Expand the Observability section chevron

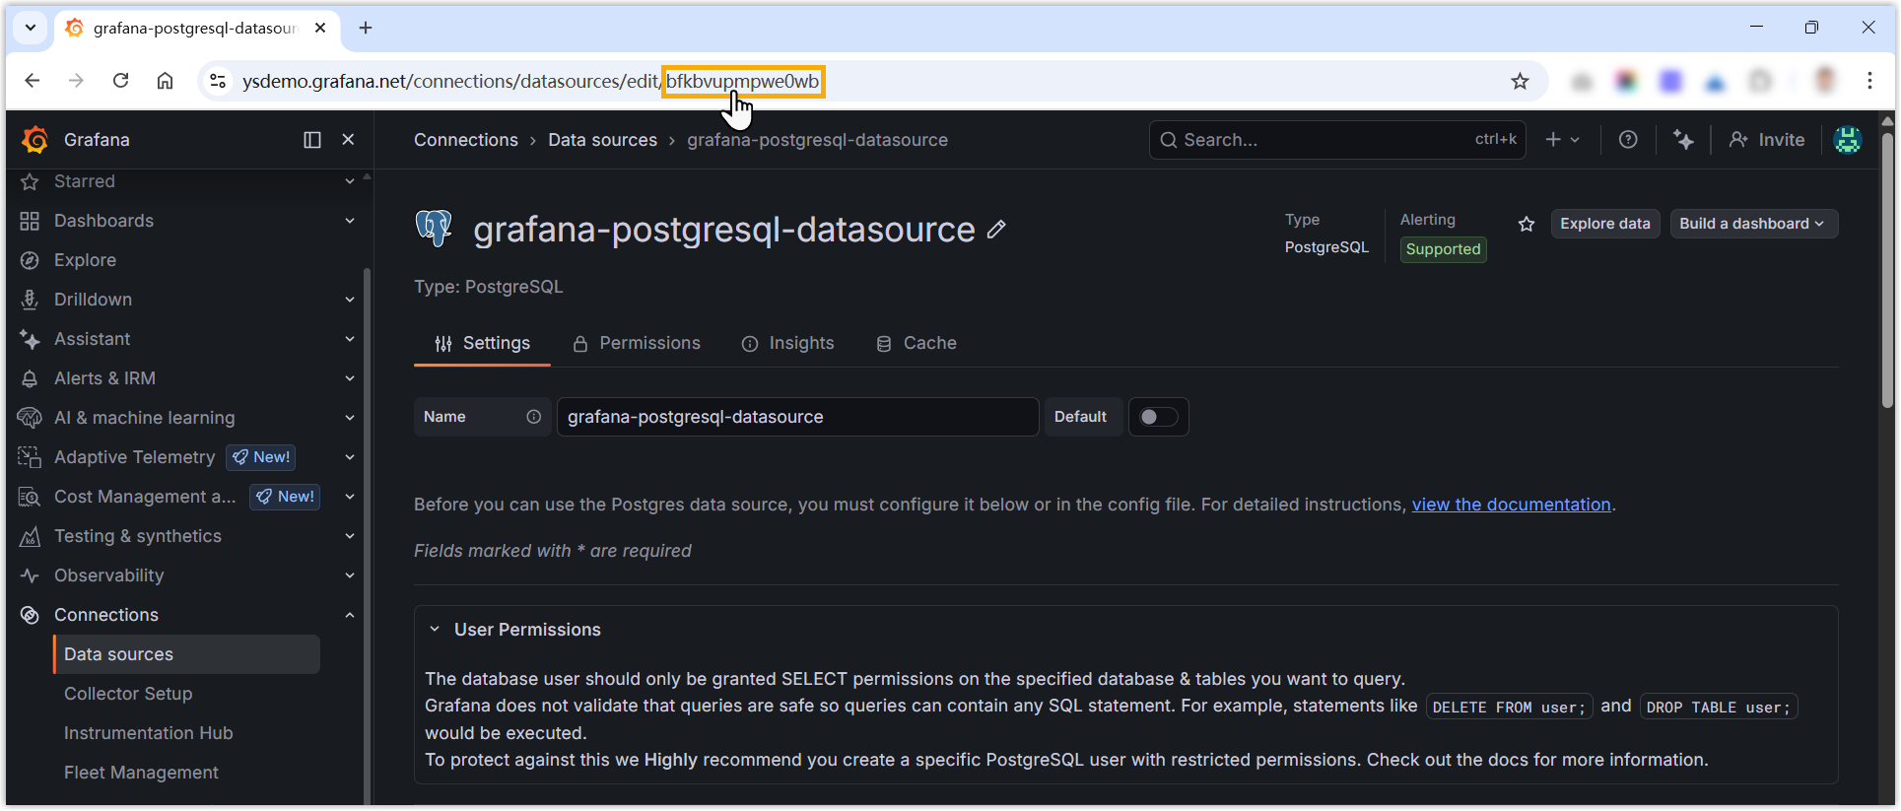tap(350, 575)
